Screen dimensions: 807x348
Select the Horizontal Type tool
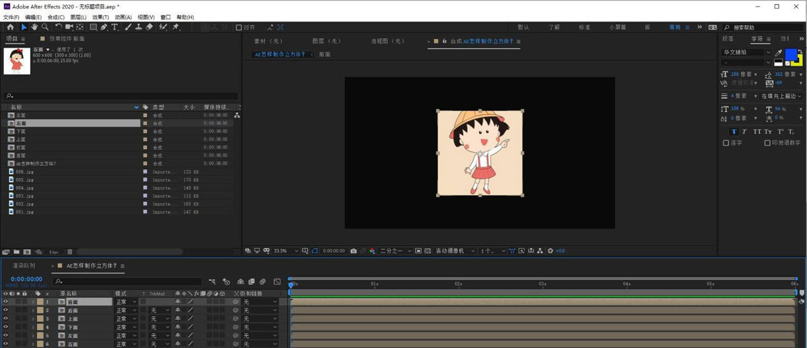click(114, 27)
